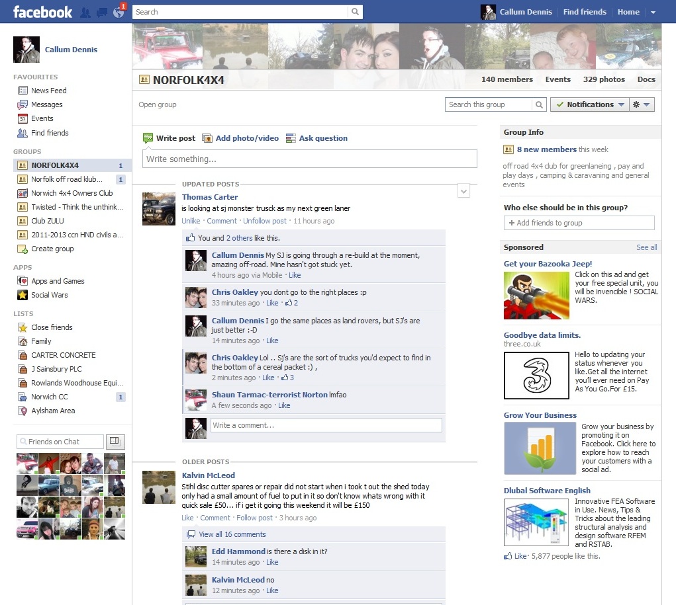The height and width of the screenshot is (605, 676).
Task: Click See all sponsored link
Action: (646, 247)
